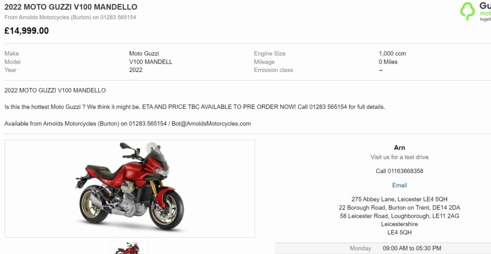Image resolution: width=491 pixels, height=254 pixels.
Task: Open the Email link for the dealer
Action: pos(399,185)
